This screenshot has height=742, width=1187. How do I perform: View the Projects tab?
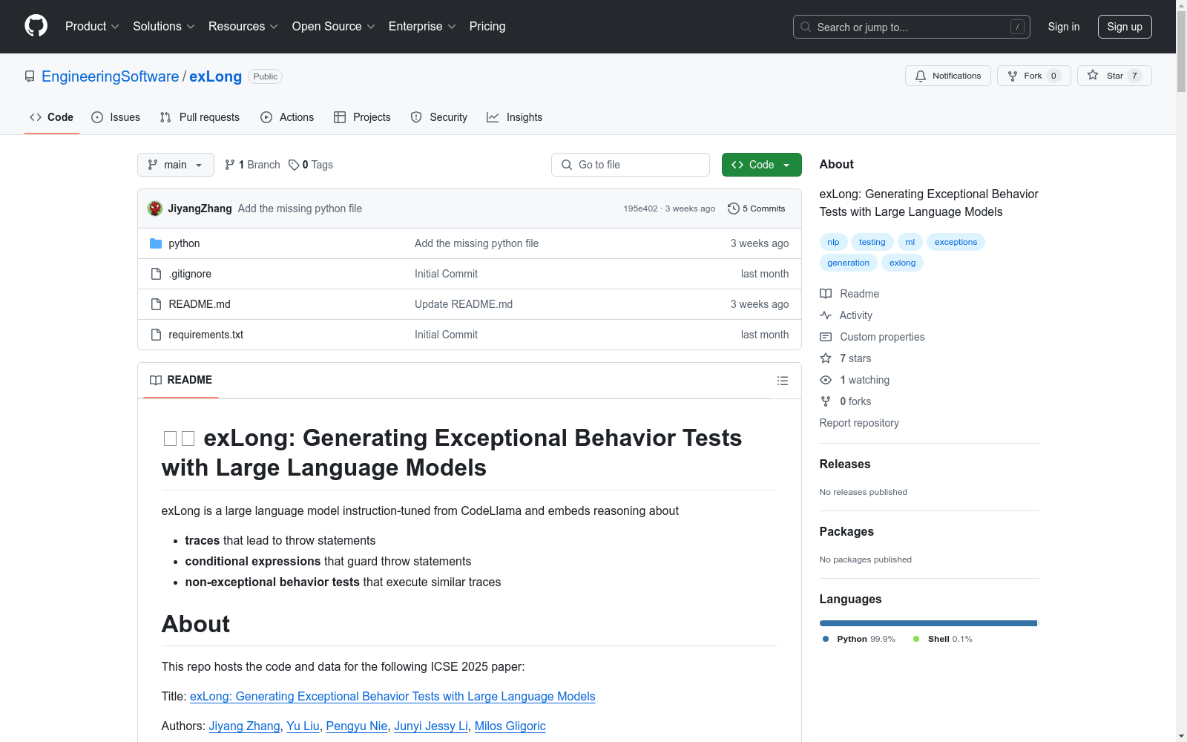coord(362,117)
